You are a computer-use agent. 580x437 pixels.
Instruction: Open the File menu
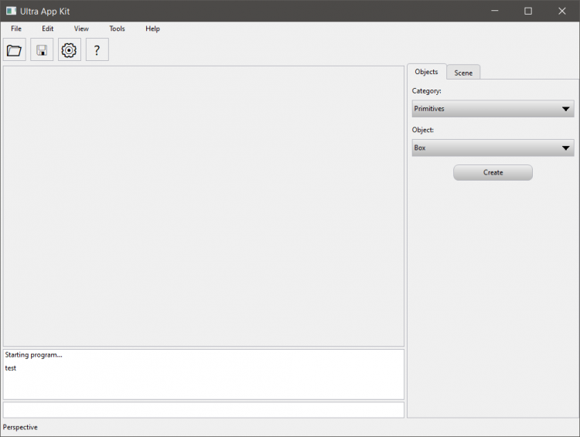[16, 29]
